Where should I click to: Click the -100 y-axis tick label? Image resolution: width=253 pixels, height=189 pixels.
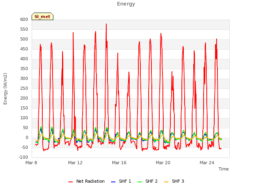click(23, 157)
